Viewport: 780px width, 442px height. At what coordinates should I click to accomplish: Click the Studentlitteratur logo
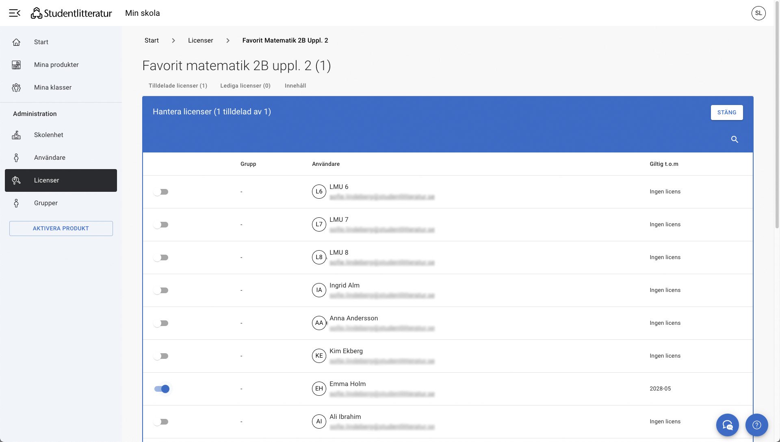pos(71,13)
